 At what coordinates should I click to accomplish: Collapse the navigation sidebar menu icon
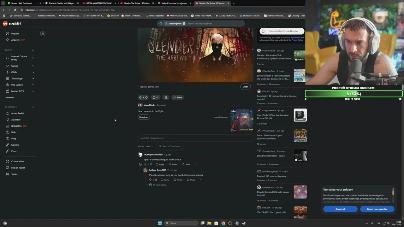click(43, 33)
